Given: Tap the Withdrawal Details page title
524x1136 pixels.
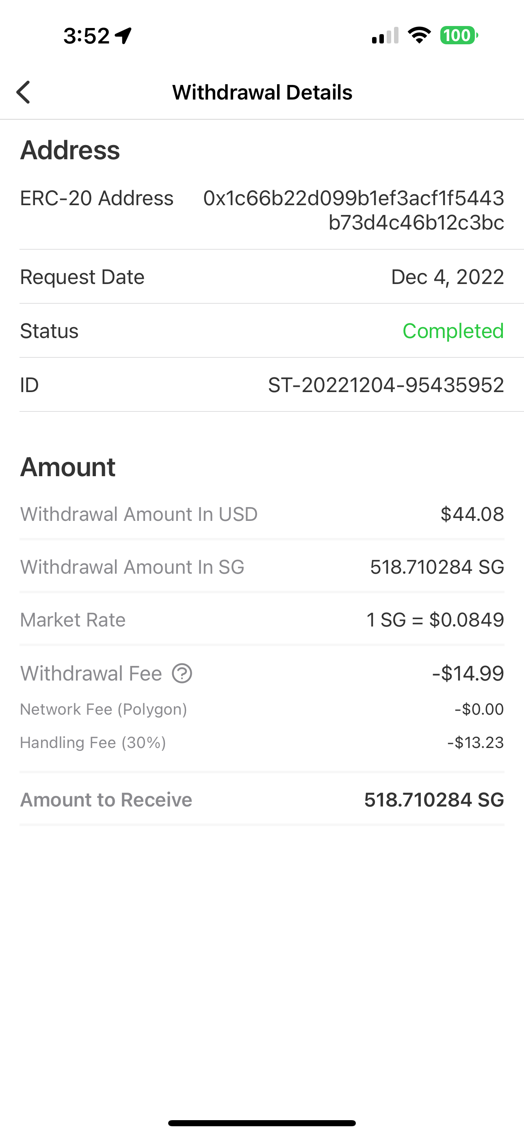Looking at the screenshot, I should pyautogui.click(x=262, y=92).
